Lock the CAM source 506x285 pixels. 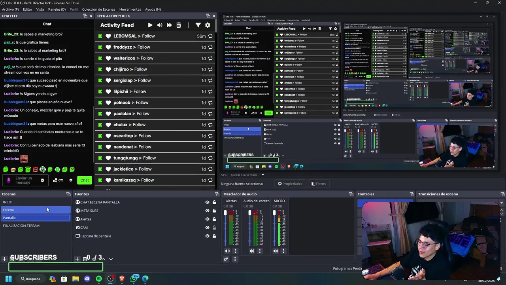click(x=214, y=228)
